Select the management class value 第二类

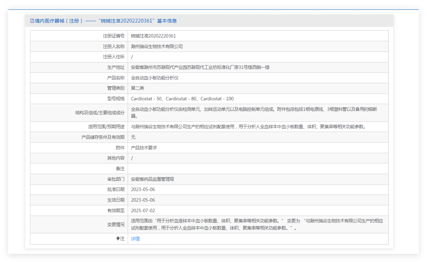pyautogui.click(x=138, y=88)
